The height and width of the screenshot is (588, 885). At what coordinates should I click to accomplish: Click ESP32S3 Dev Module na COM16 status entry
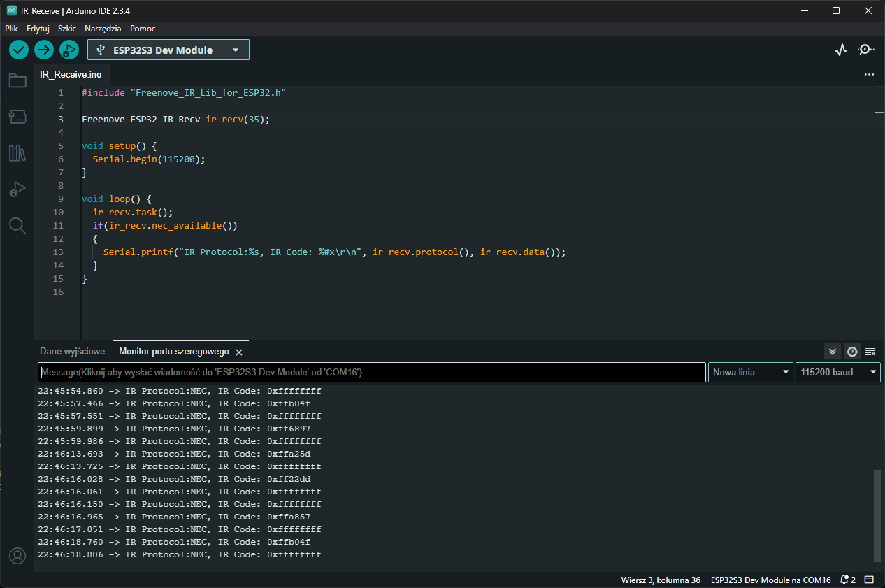point(771,580)
